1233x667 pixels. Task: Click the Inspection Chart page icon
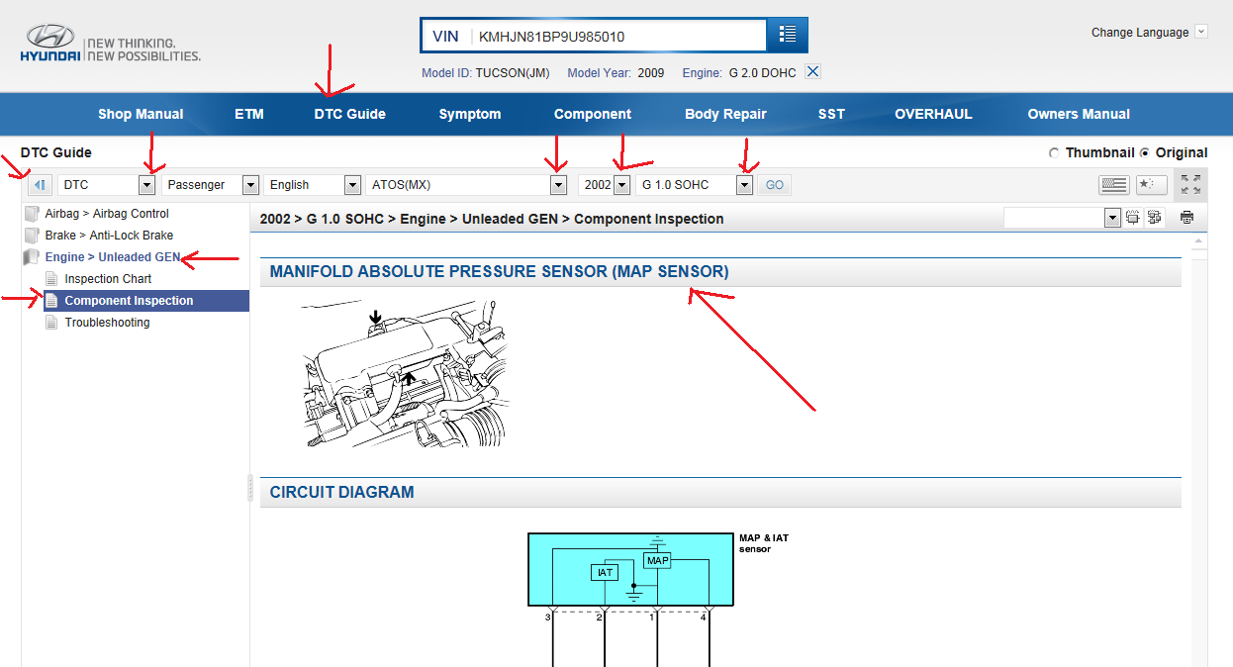[52, 279]
